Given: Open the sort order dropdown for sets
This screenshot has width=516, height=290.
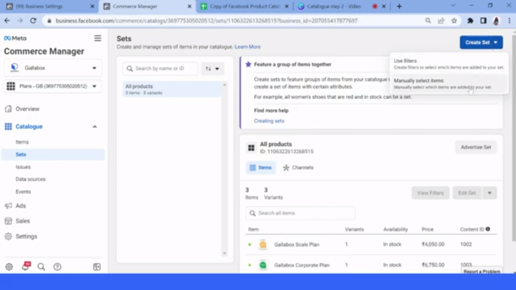Looking at the screenshot, I should [212, 68].
